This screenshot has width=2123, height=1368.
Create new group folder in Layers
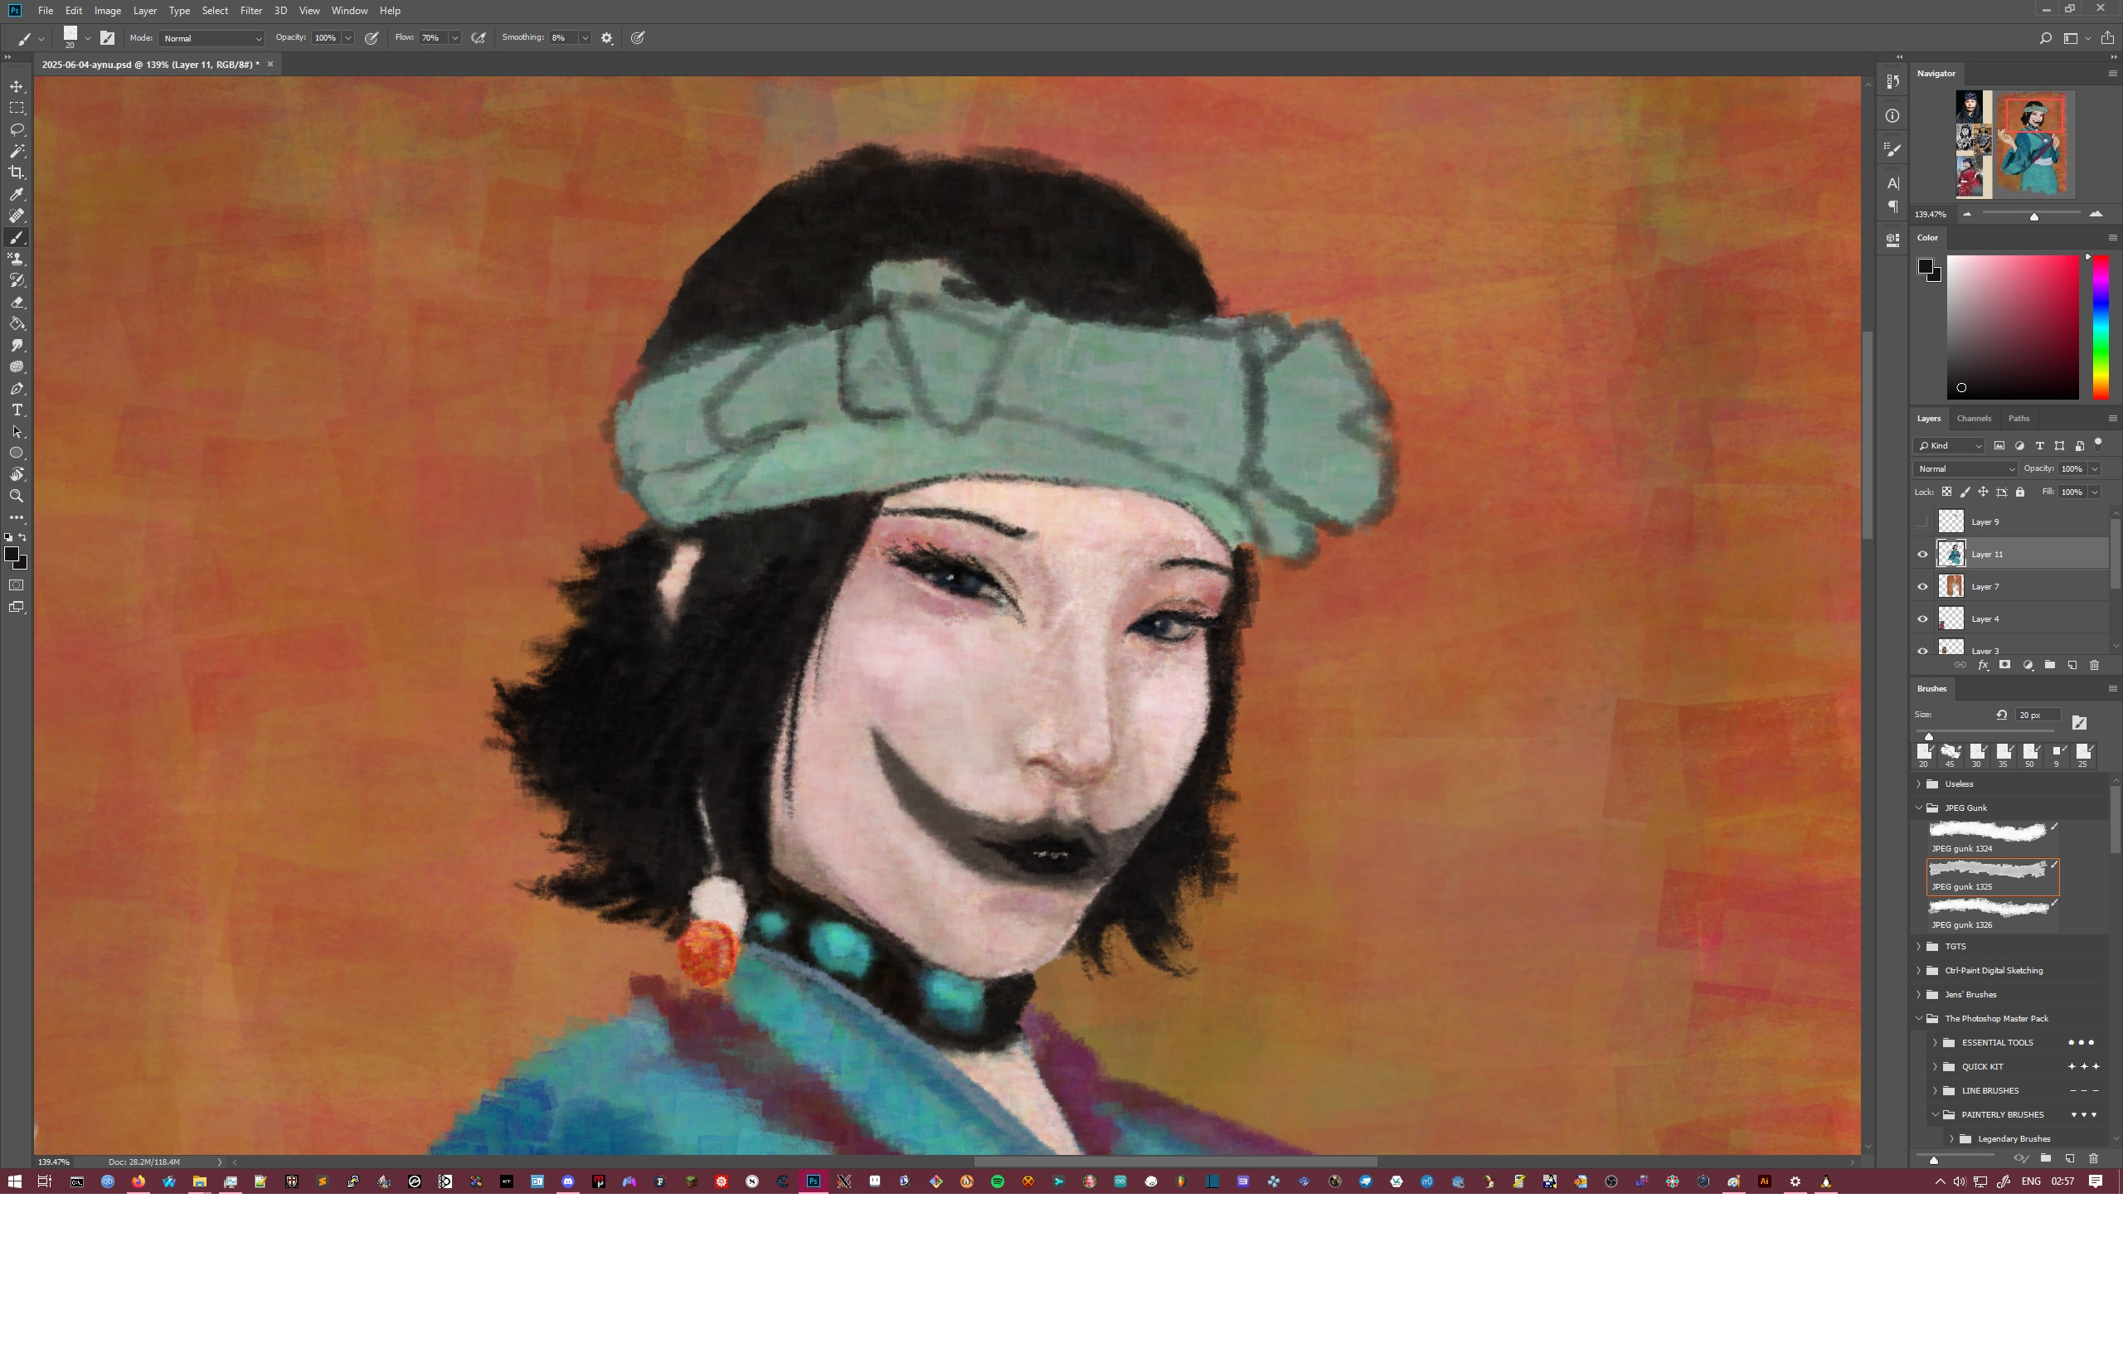point(2049,665)
